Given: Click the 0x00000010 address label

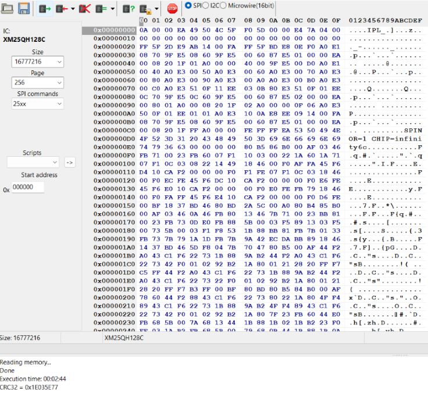Looking at the screenshot, I should (114, 38).
